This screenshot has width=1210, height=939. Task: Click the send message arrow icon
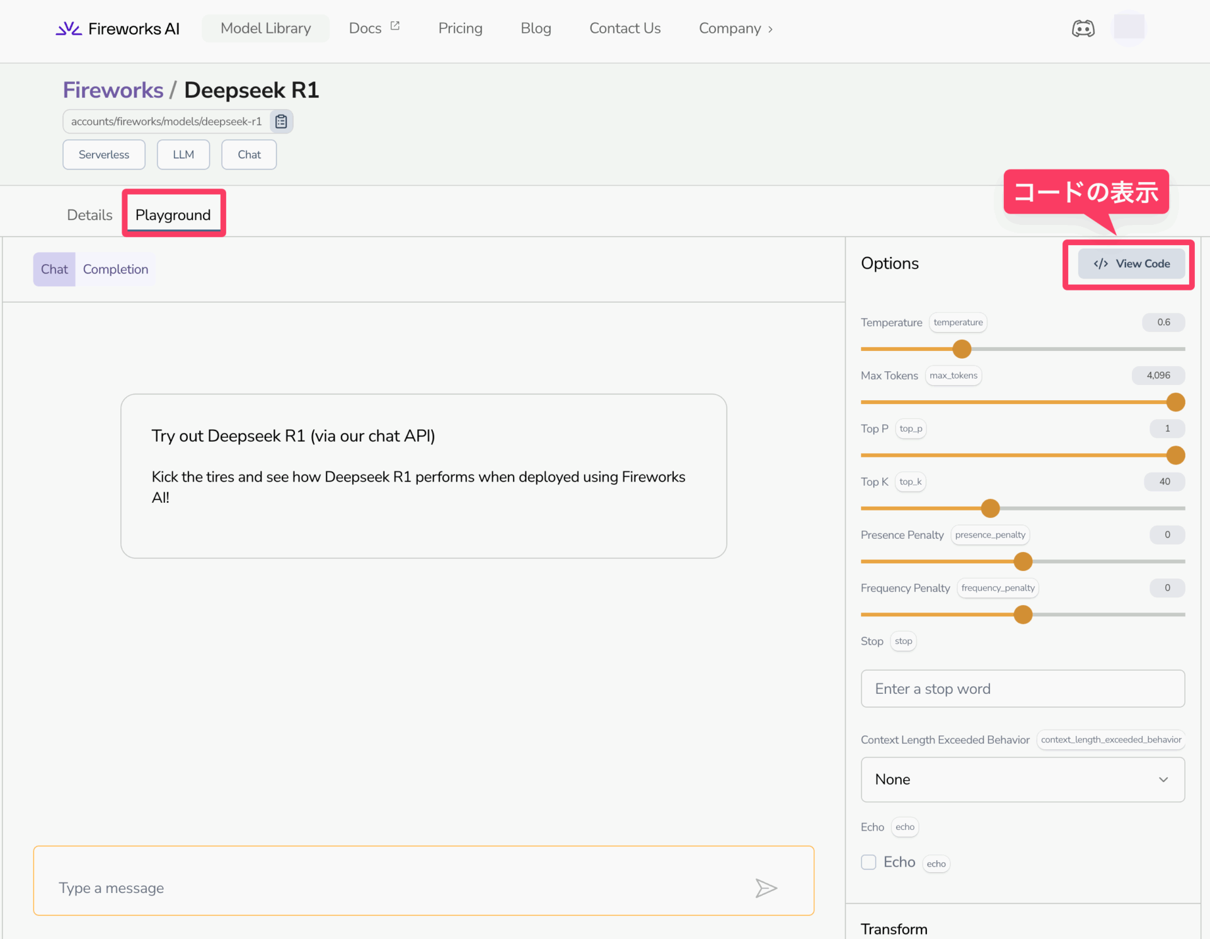(766, 888)
